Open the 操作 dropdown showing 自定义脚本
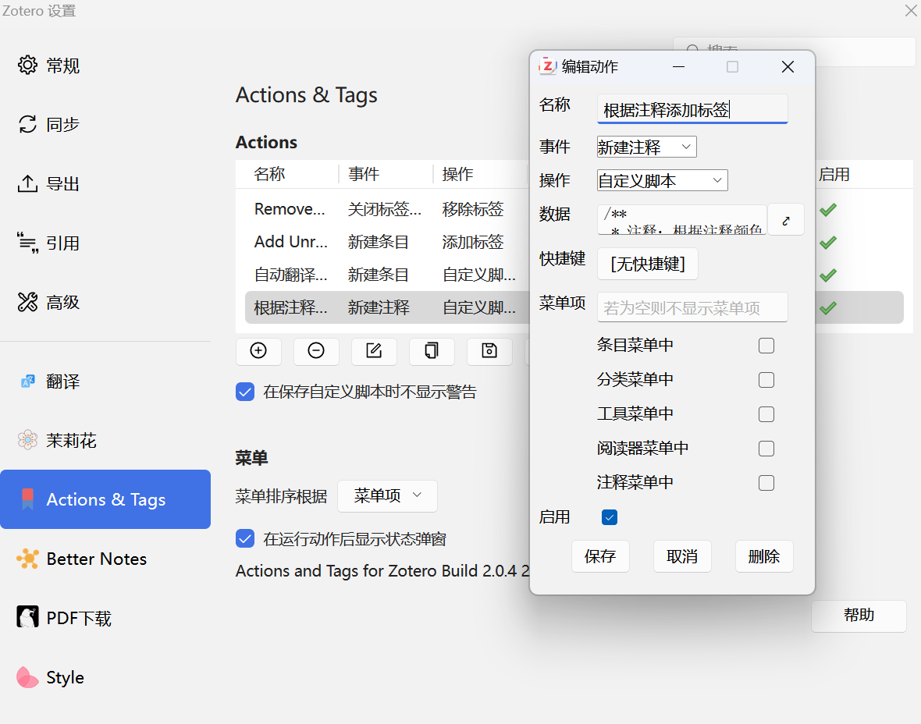The height and width of the screenshot is (724, 921). (662, 181)
